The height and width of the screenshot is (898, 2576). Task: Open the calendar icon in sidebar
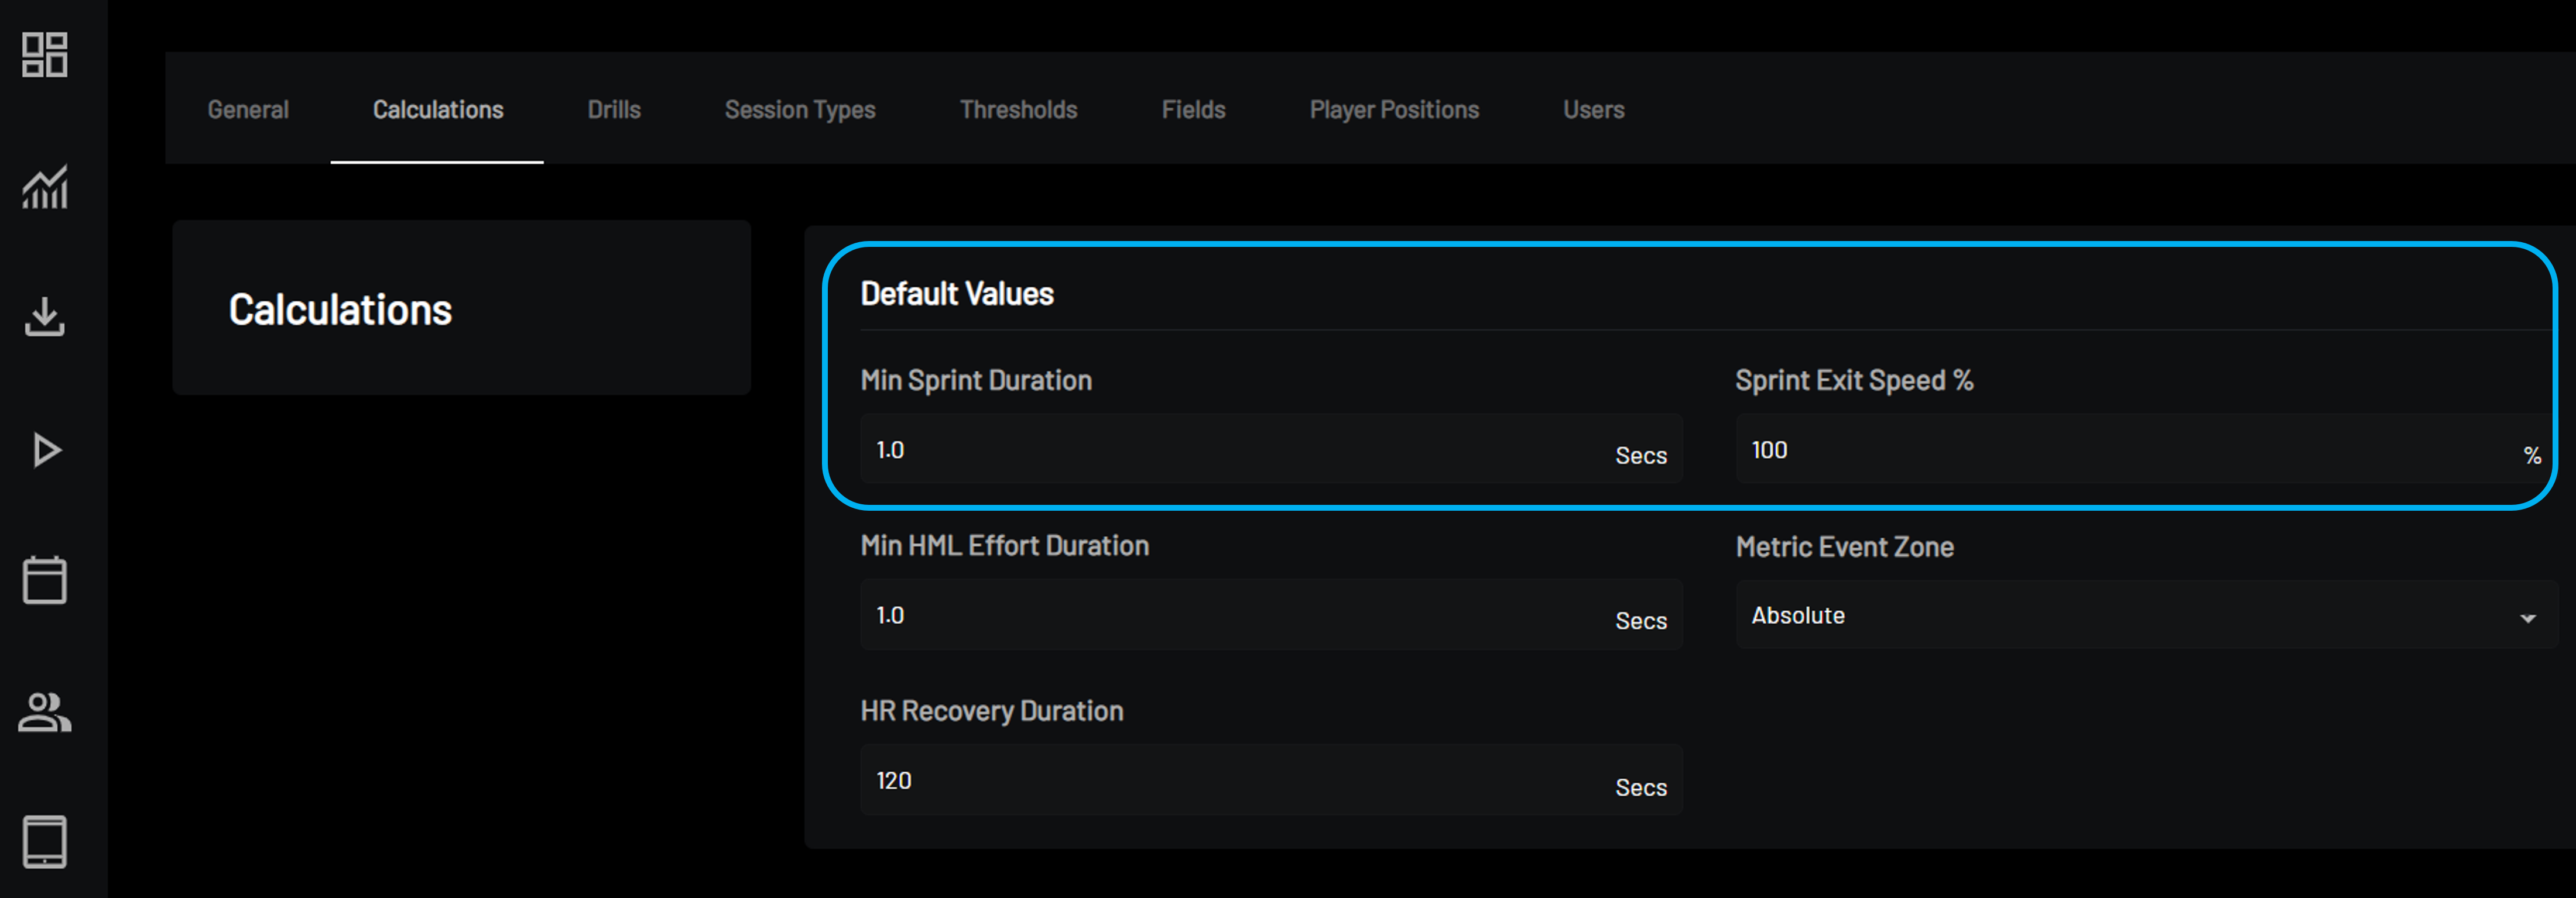pos(45,579)
